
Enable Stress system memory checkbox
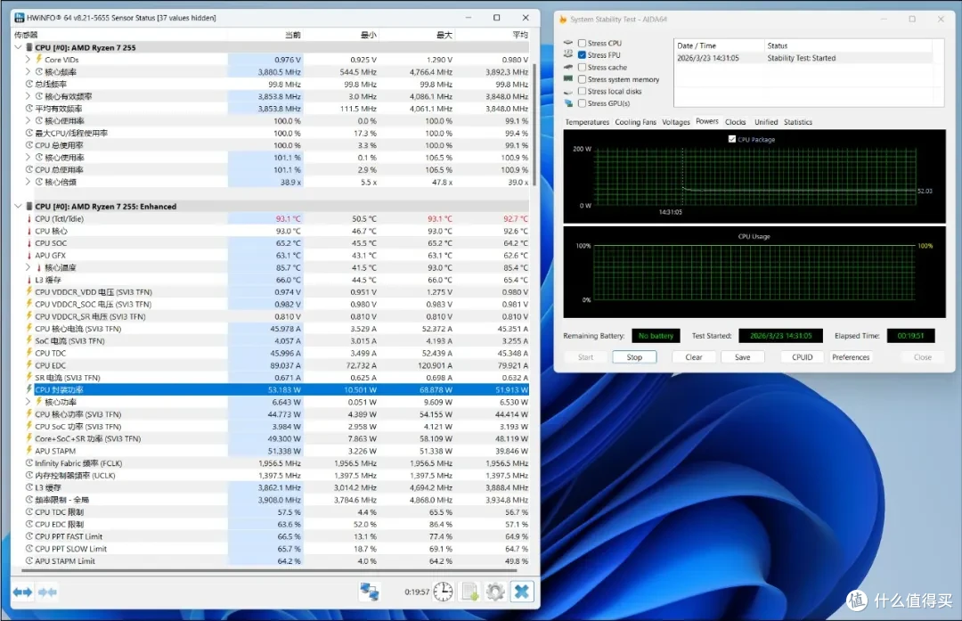(582, 79)
